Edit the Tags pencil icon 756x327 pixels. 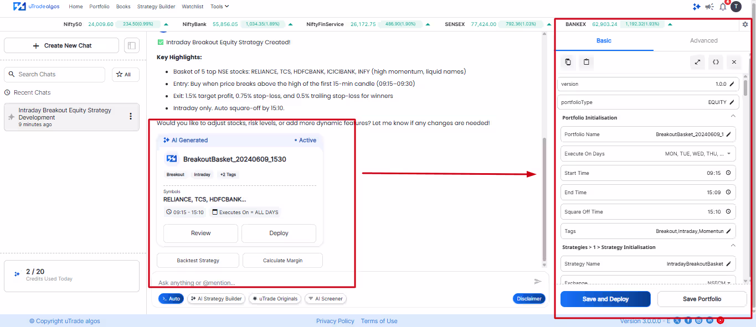(728, 231)
